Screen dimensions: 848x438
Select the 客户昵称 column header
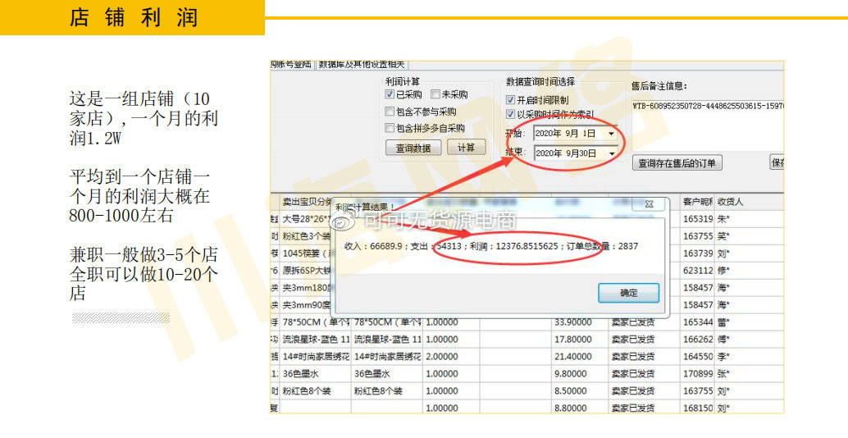698,202
